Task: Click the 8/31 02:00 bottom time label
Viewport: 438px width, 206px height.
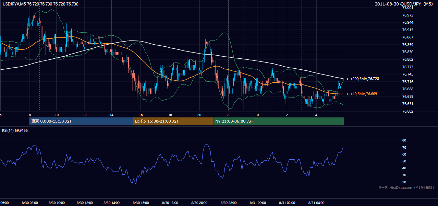Action: 287,203
